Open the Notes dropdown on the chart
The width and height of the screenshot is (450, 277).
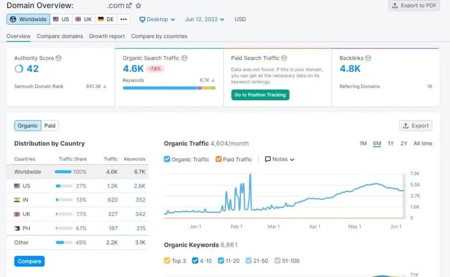click(279, 159)
